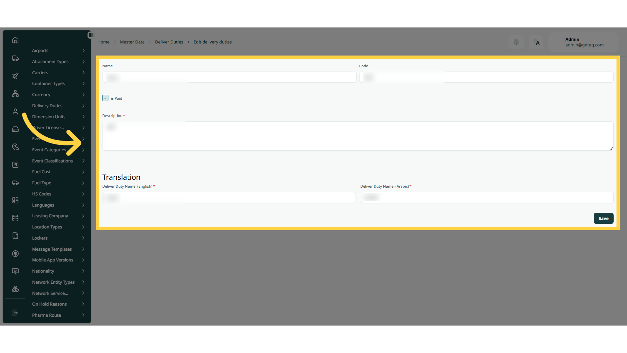The width and height of the screenshot is (627, 353).
Task: Open the document report icon in sidebar
Action: click(x=15, y=236)
